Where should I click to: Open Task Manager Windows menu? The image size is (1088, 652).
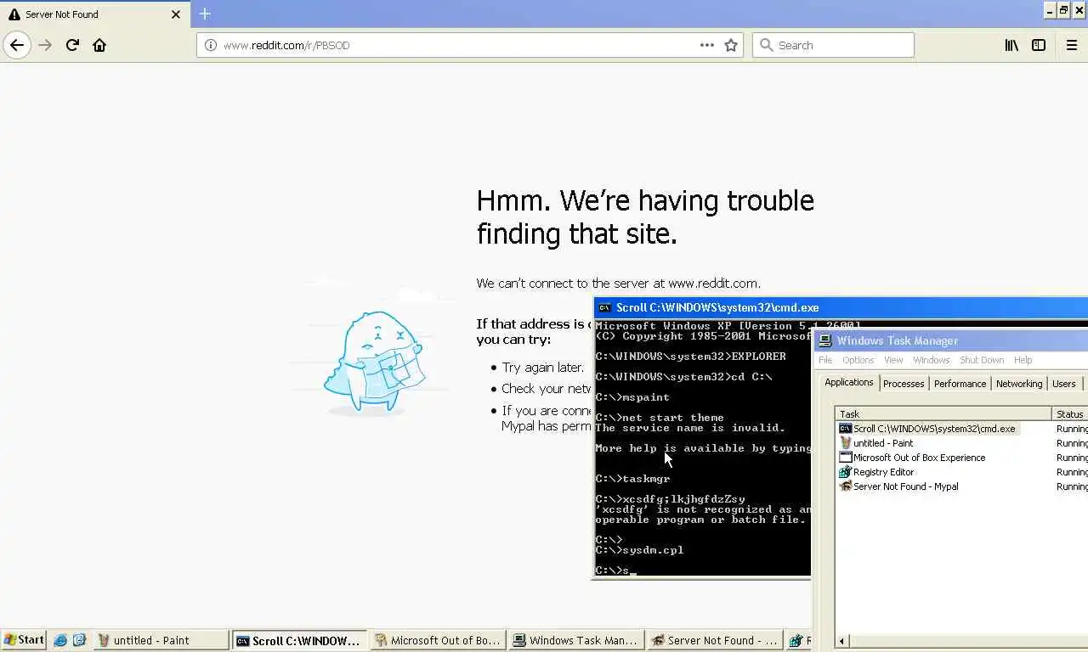[x=931, y=360]
